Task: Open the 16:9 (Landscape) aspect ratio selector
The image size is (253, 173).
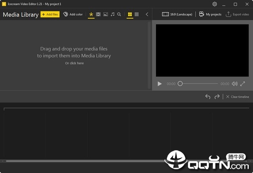Action: pos(177,14)
